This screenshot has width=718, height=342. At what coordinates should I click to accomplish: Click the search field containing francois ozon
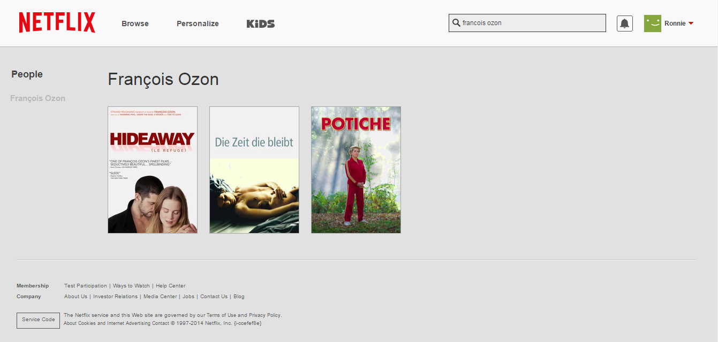527,23
